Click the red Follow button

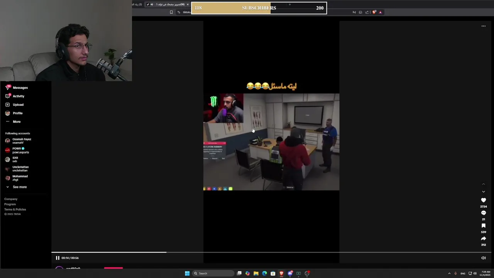point(113,268)
